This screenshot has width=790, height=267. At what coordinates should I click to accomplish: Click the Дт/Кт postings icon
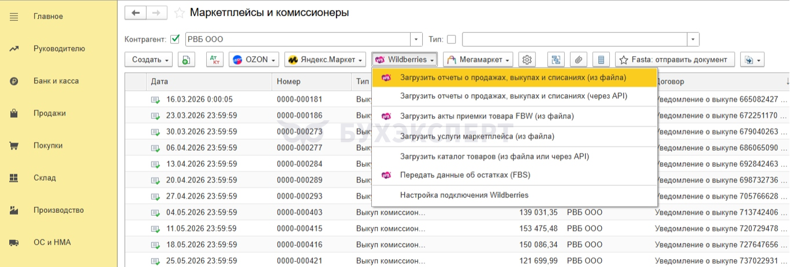[x=215, y=59]
